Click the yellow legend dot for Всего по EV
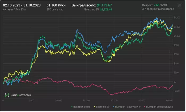 coord(95,107)
